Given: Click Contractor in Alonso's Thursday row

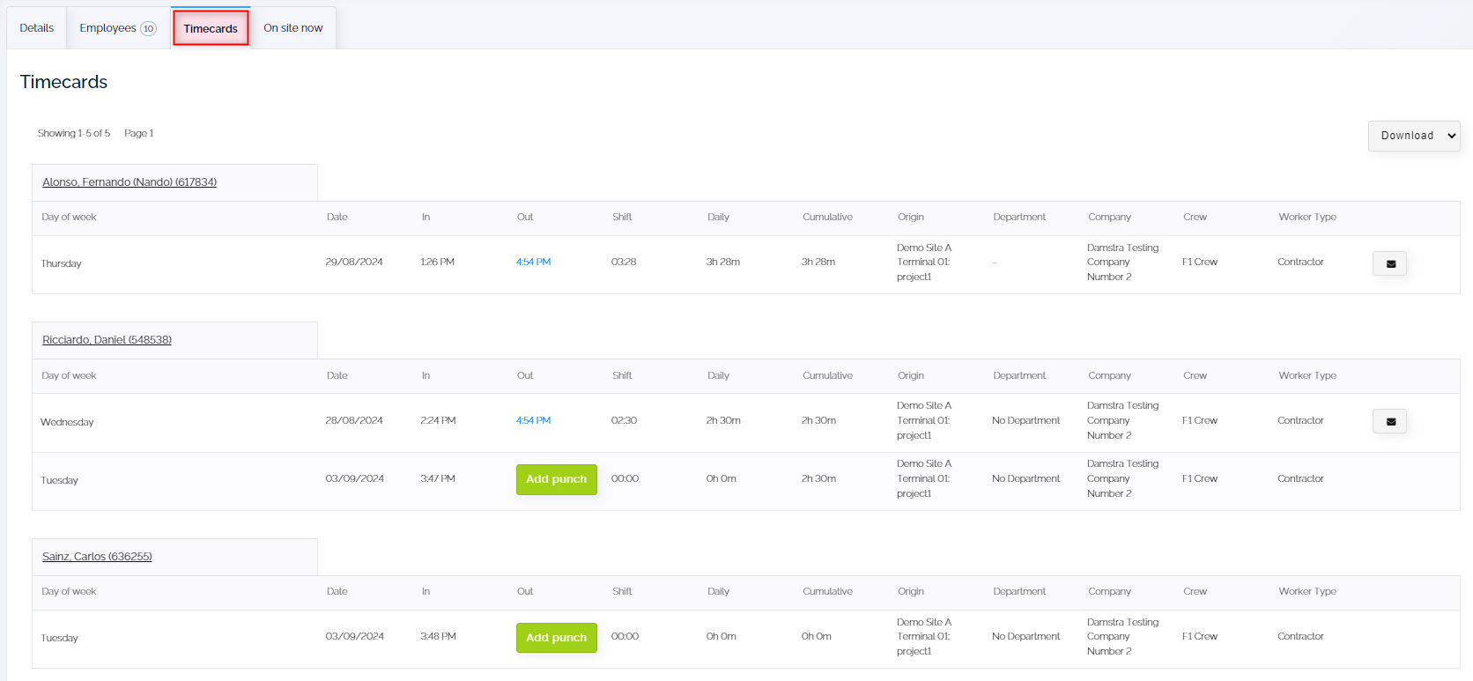Looking at the screenshot, I should tap(1300, 263).
